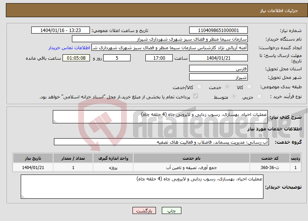Click the طبقه بندی موضوعی label

(x=281, y=87)
